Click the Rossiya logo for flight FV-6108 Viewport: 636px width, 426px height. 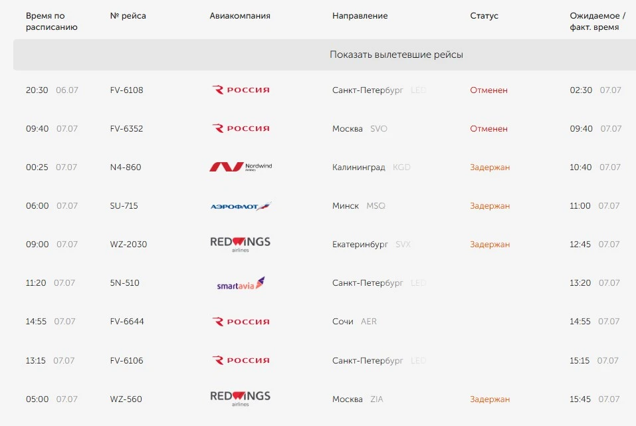(241, 90)
